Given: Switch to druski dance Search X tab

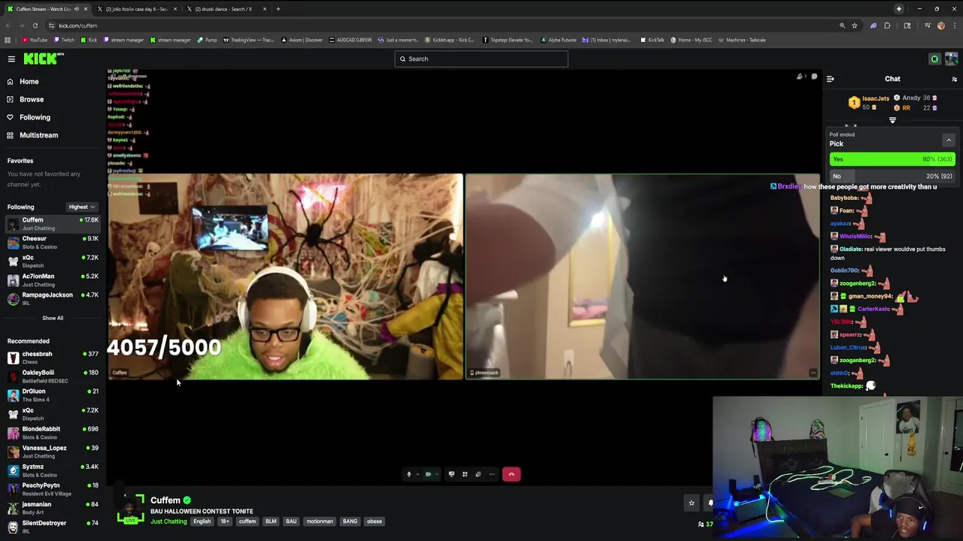Looking at the screenshot, I should (x=226, y=9).
